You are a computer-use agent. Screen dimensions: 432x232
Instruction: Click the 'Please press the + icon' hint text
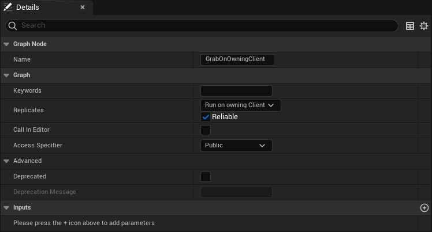point(84,223)
